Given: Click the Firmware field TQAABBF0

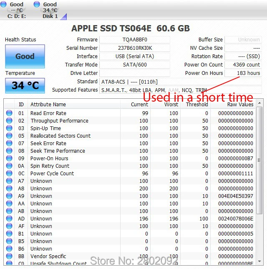Looking at the screenshot, I should 135,40.
